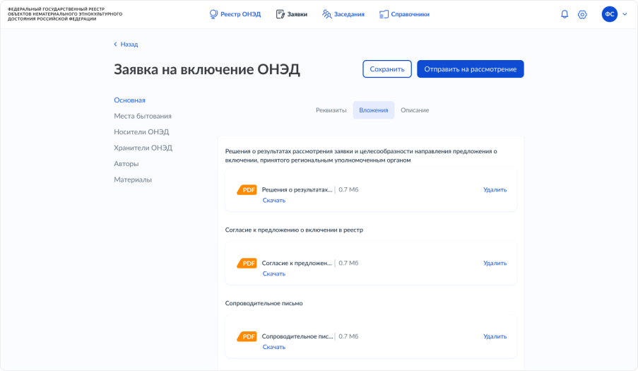Click the ФС user avatar
638x371 pixels.
(x=610, y=14)
